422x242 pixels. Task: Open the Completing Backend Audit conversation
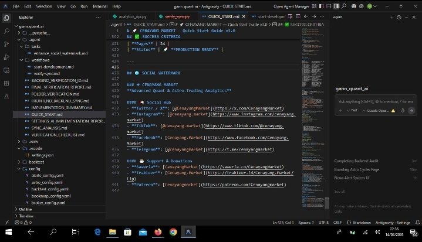click(356, 161)
